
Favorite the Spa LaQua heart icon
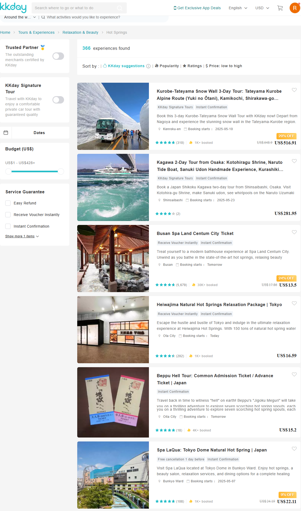(294, 449)
